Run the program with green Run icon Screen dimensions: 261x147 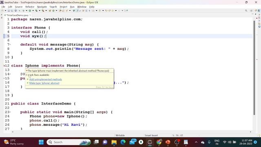point(30,11)
